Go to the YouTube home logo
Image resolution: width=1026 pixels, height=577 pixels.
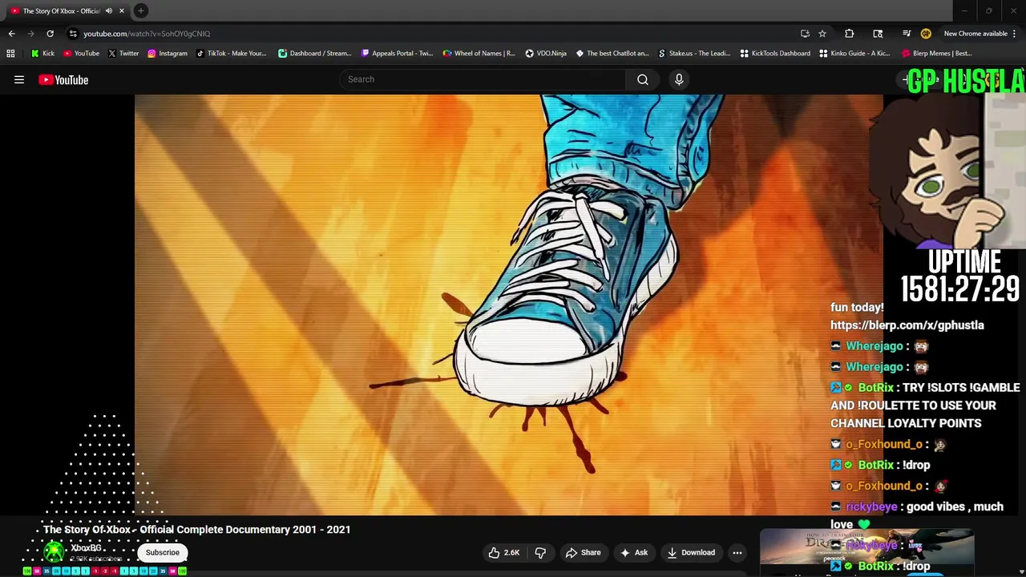[63, 79]
